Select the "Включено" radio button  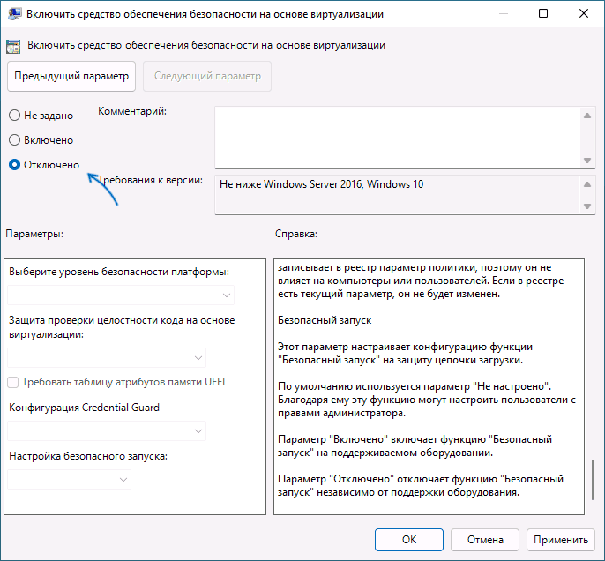tap(14, 140)
